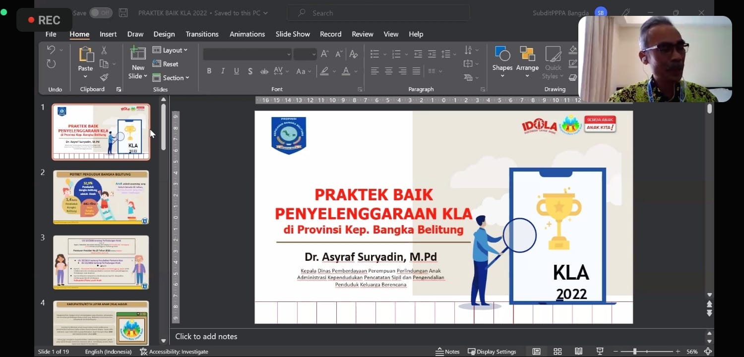Switch to Slide Sorter view
Viewport: 744px width, 357px height.
[x=558, y=352]
